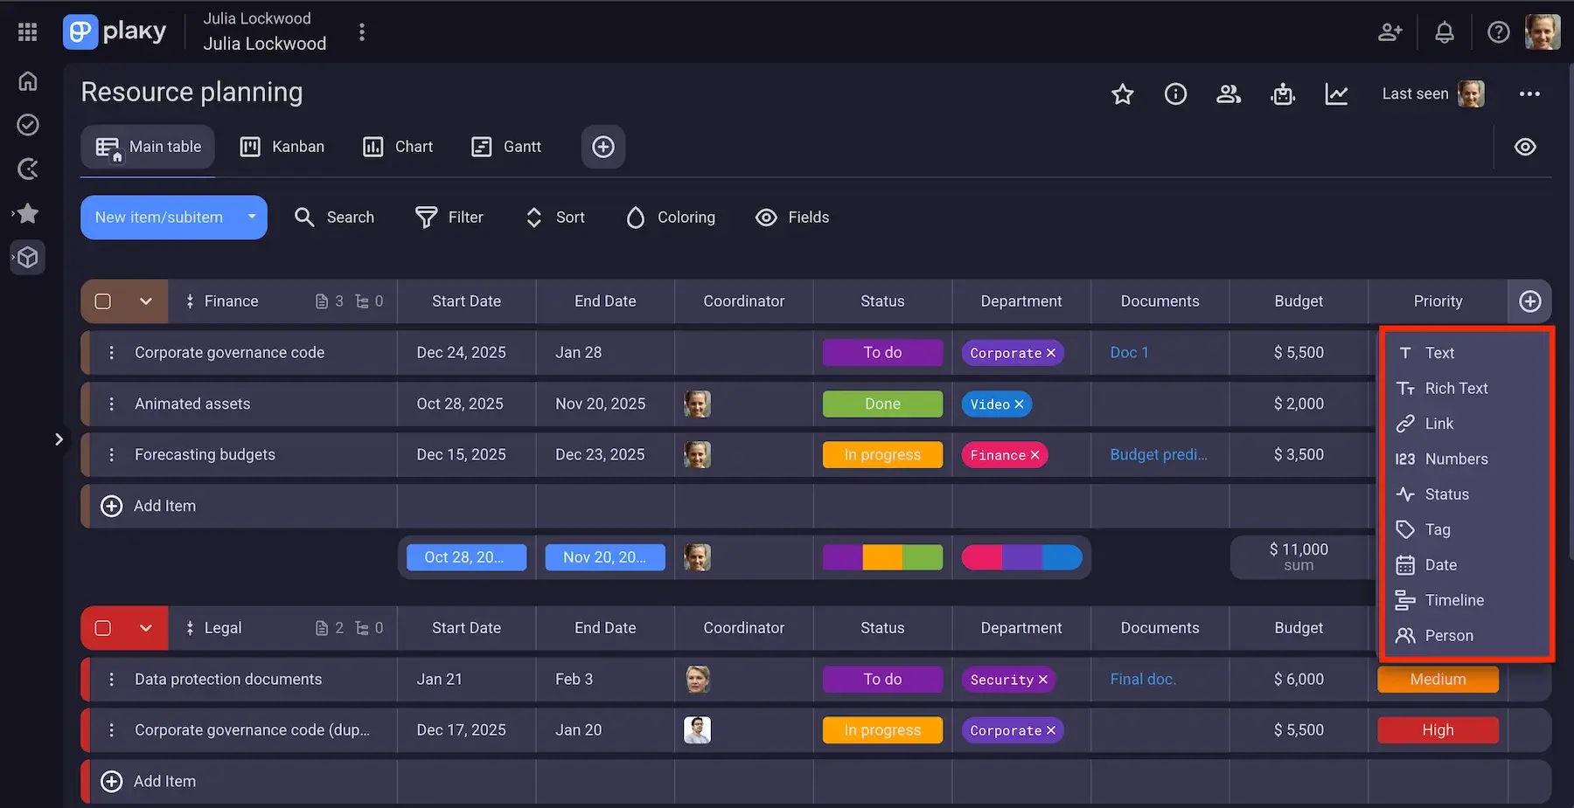Check the Finance group checkbox

click(x=102, y=300)
